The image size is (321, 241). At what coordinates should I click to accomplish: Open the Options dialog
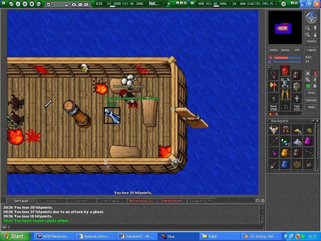311,100
